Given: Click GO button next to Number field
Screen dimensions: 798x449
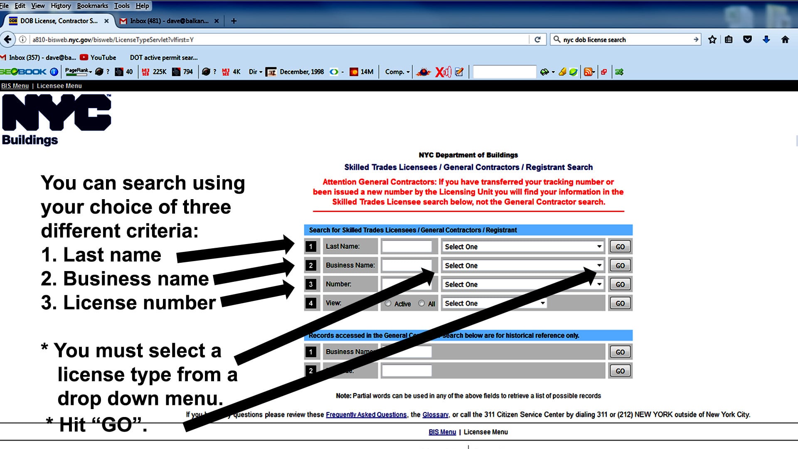Looking at the screenshot, I should 620,284.
